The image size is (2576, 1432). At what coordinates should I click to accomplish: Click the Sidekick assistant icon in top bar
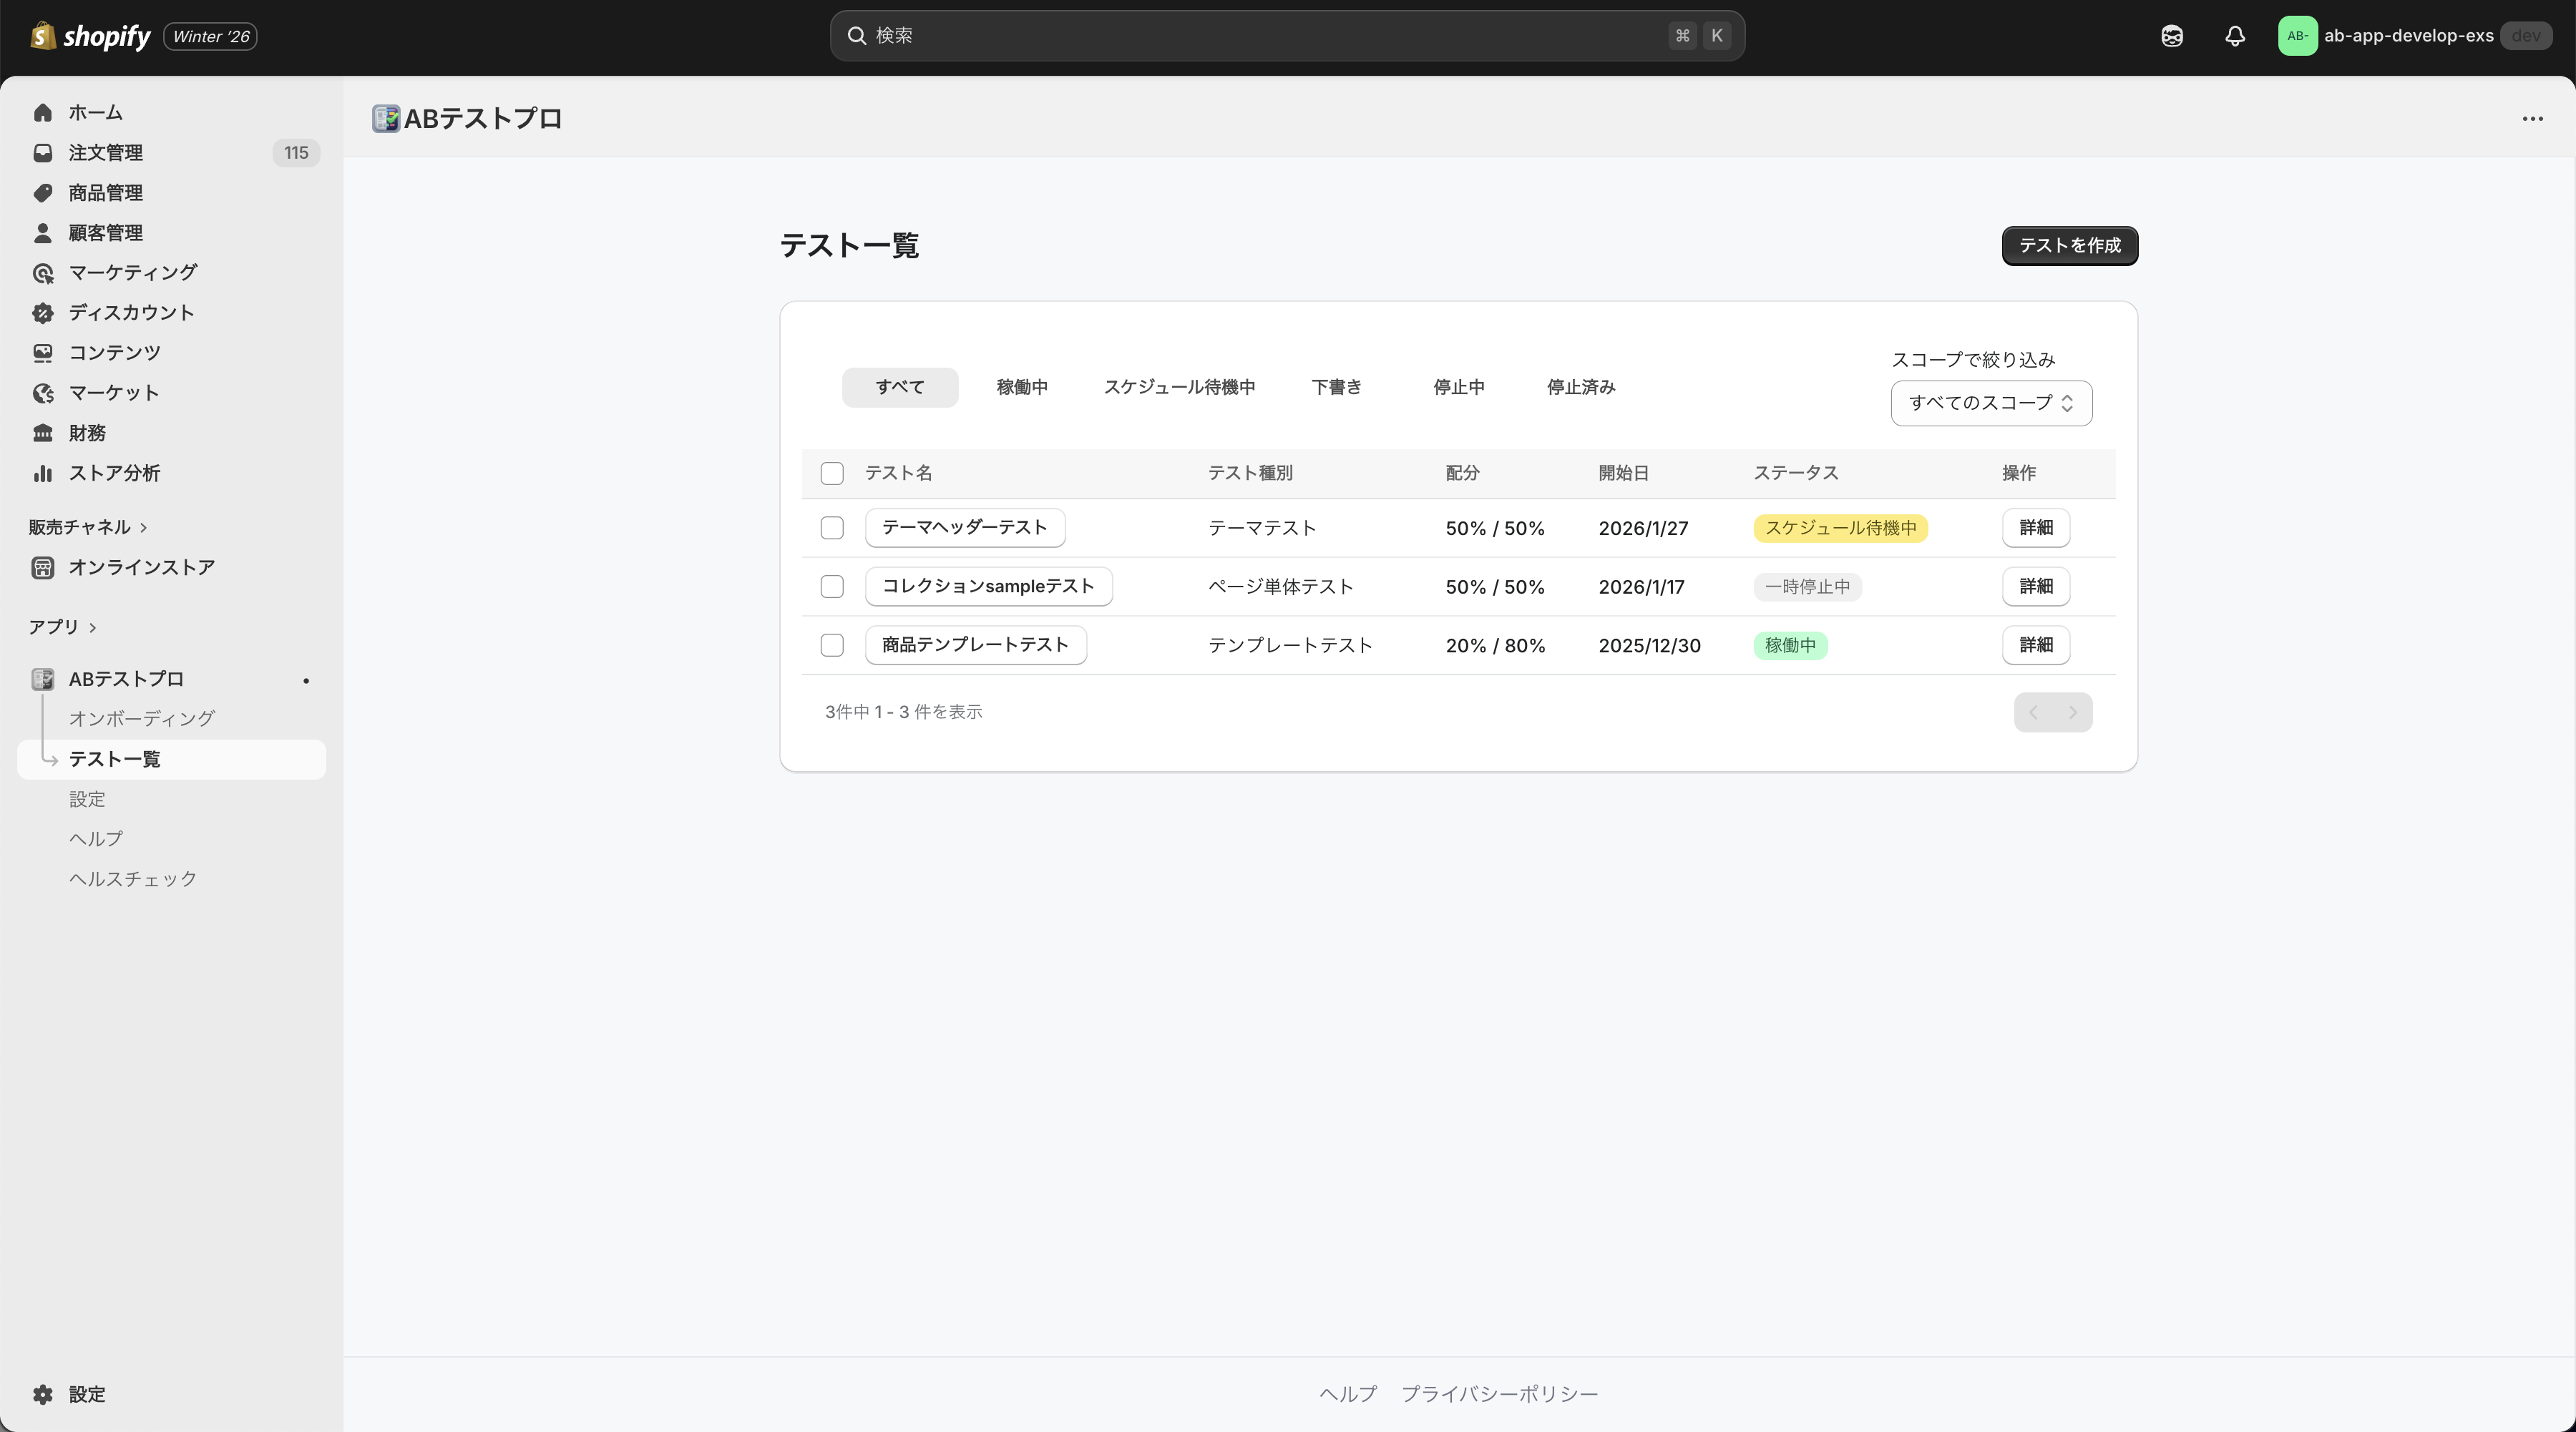[2171, 36]
